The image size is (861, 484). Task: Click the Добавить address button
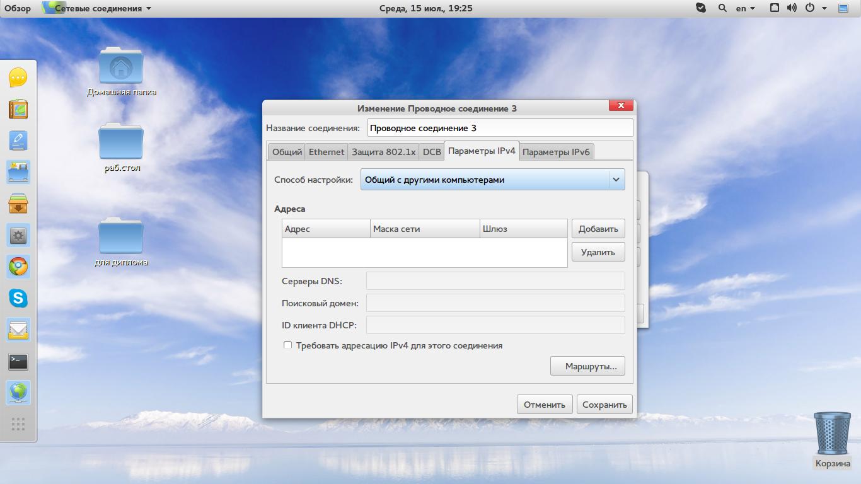click(598, 229)
